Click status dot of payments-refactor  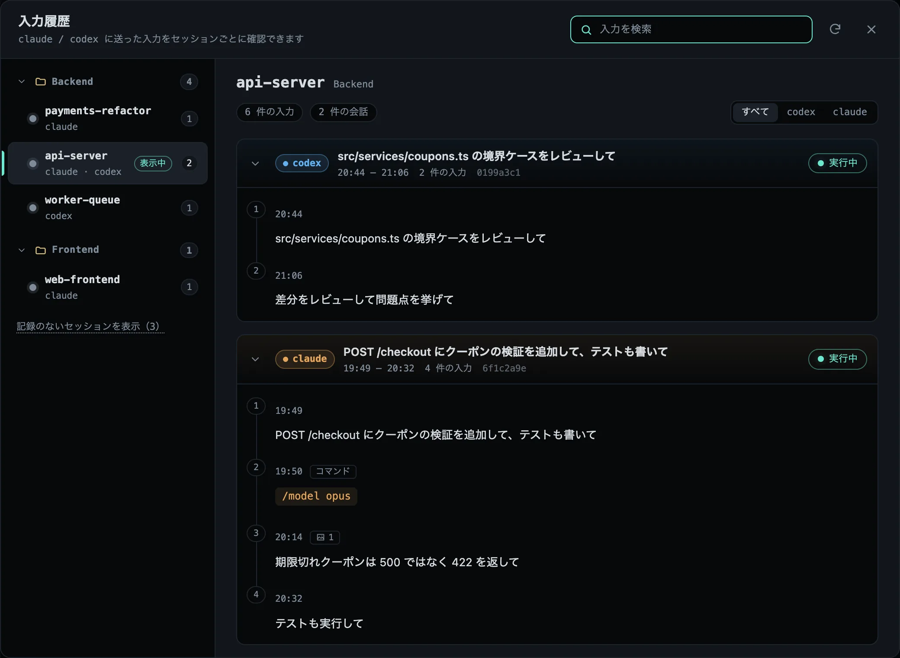pyautogui.click(x=32, y=119)
